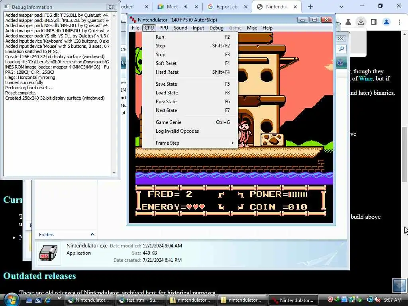
Task: Expand the quick launch overflow chevron
Action: [x=59, y=298]
